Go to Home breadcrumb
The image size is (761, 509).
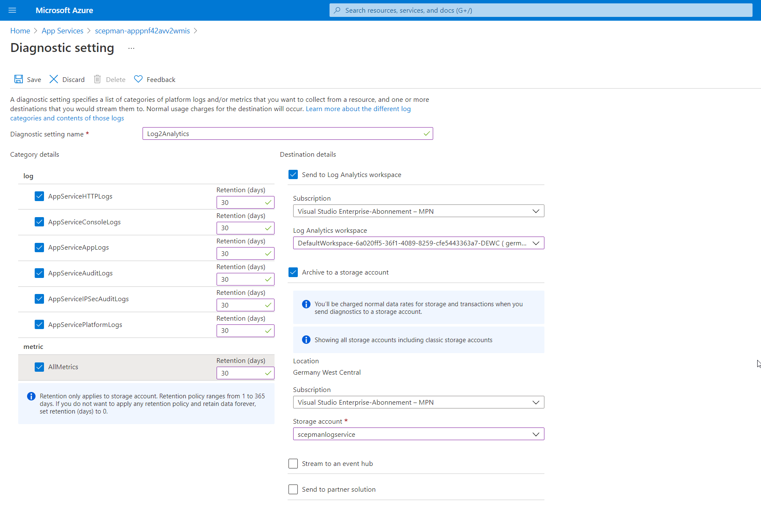click(20, 31)
